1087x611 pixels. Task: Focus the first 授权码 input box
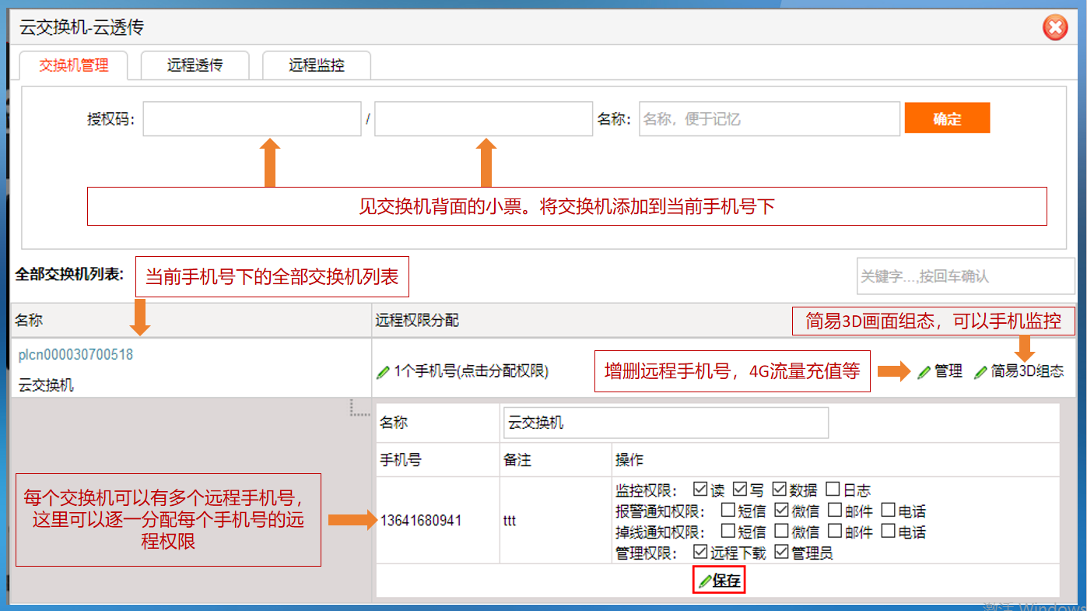[x=251, y=119]
